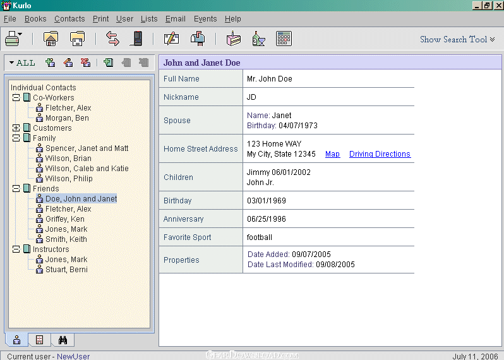This screenshot has width=504, height=360.
Task: Open the Contacts menu
Action: click(x=69, y=19)
